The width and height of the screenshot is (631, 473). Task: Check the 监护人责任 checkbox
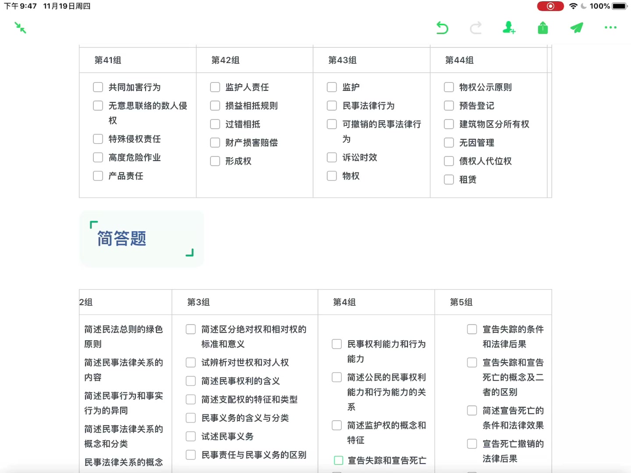(x=215, y=87)
